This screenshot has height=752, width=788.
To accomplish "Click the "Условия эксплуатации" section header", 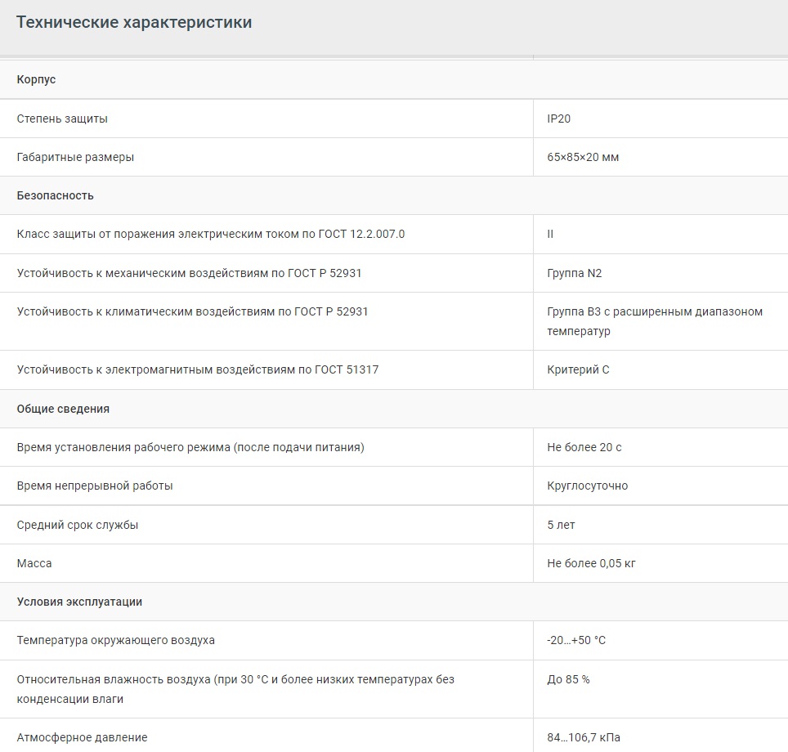I will tap(79, 602).
